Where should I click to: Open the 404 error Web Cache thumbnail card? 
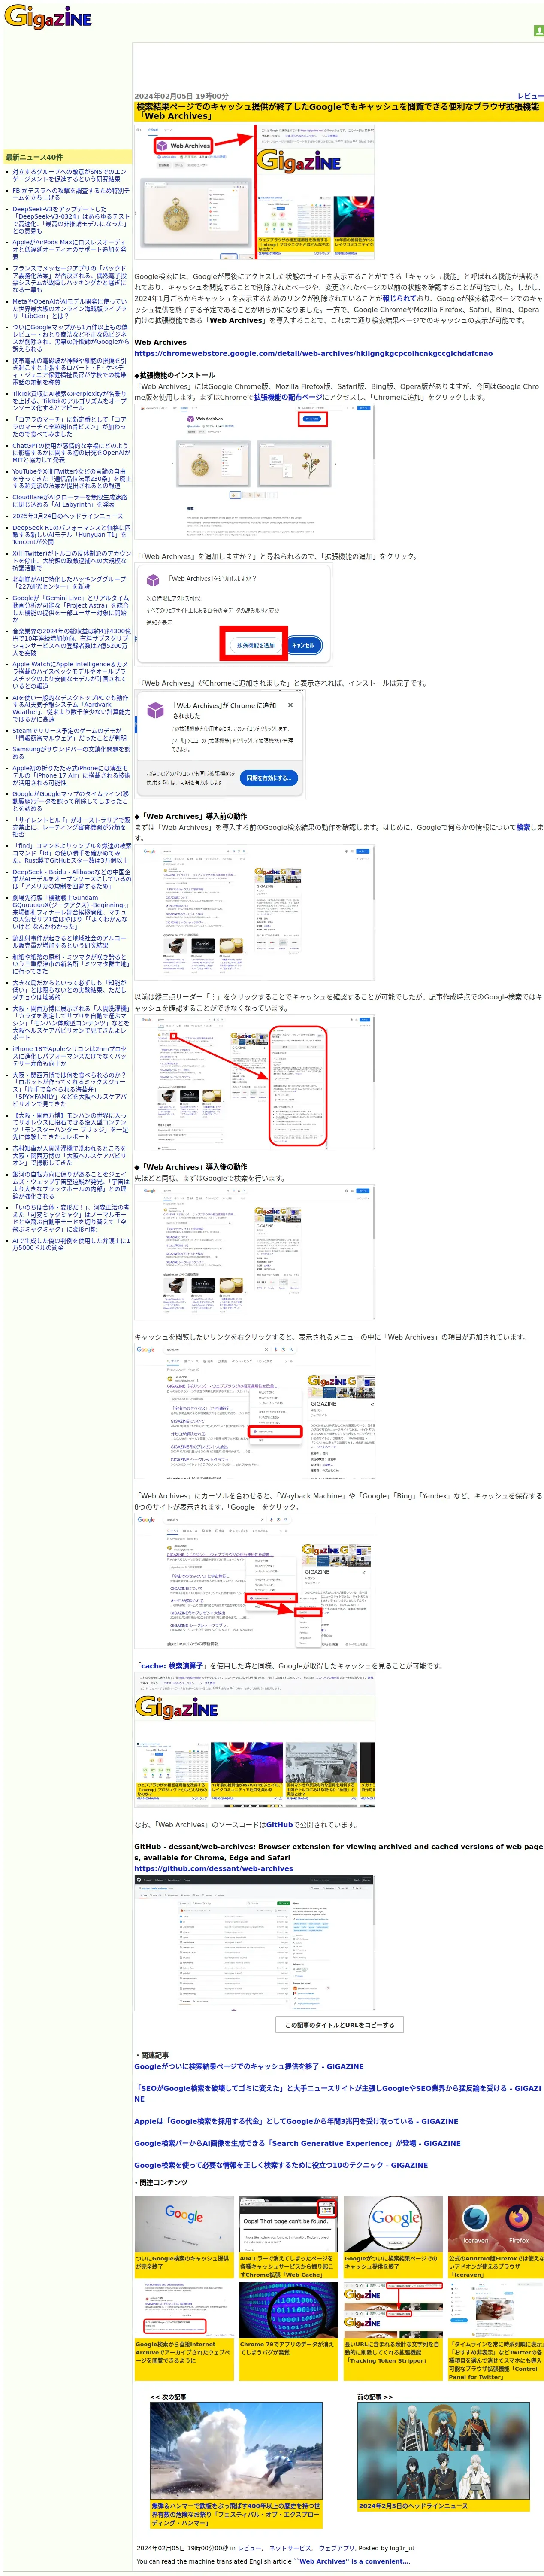[288, 2237]
